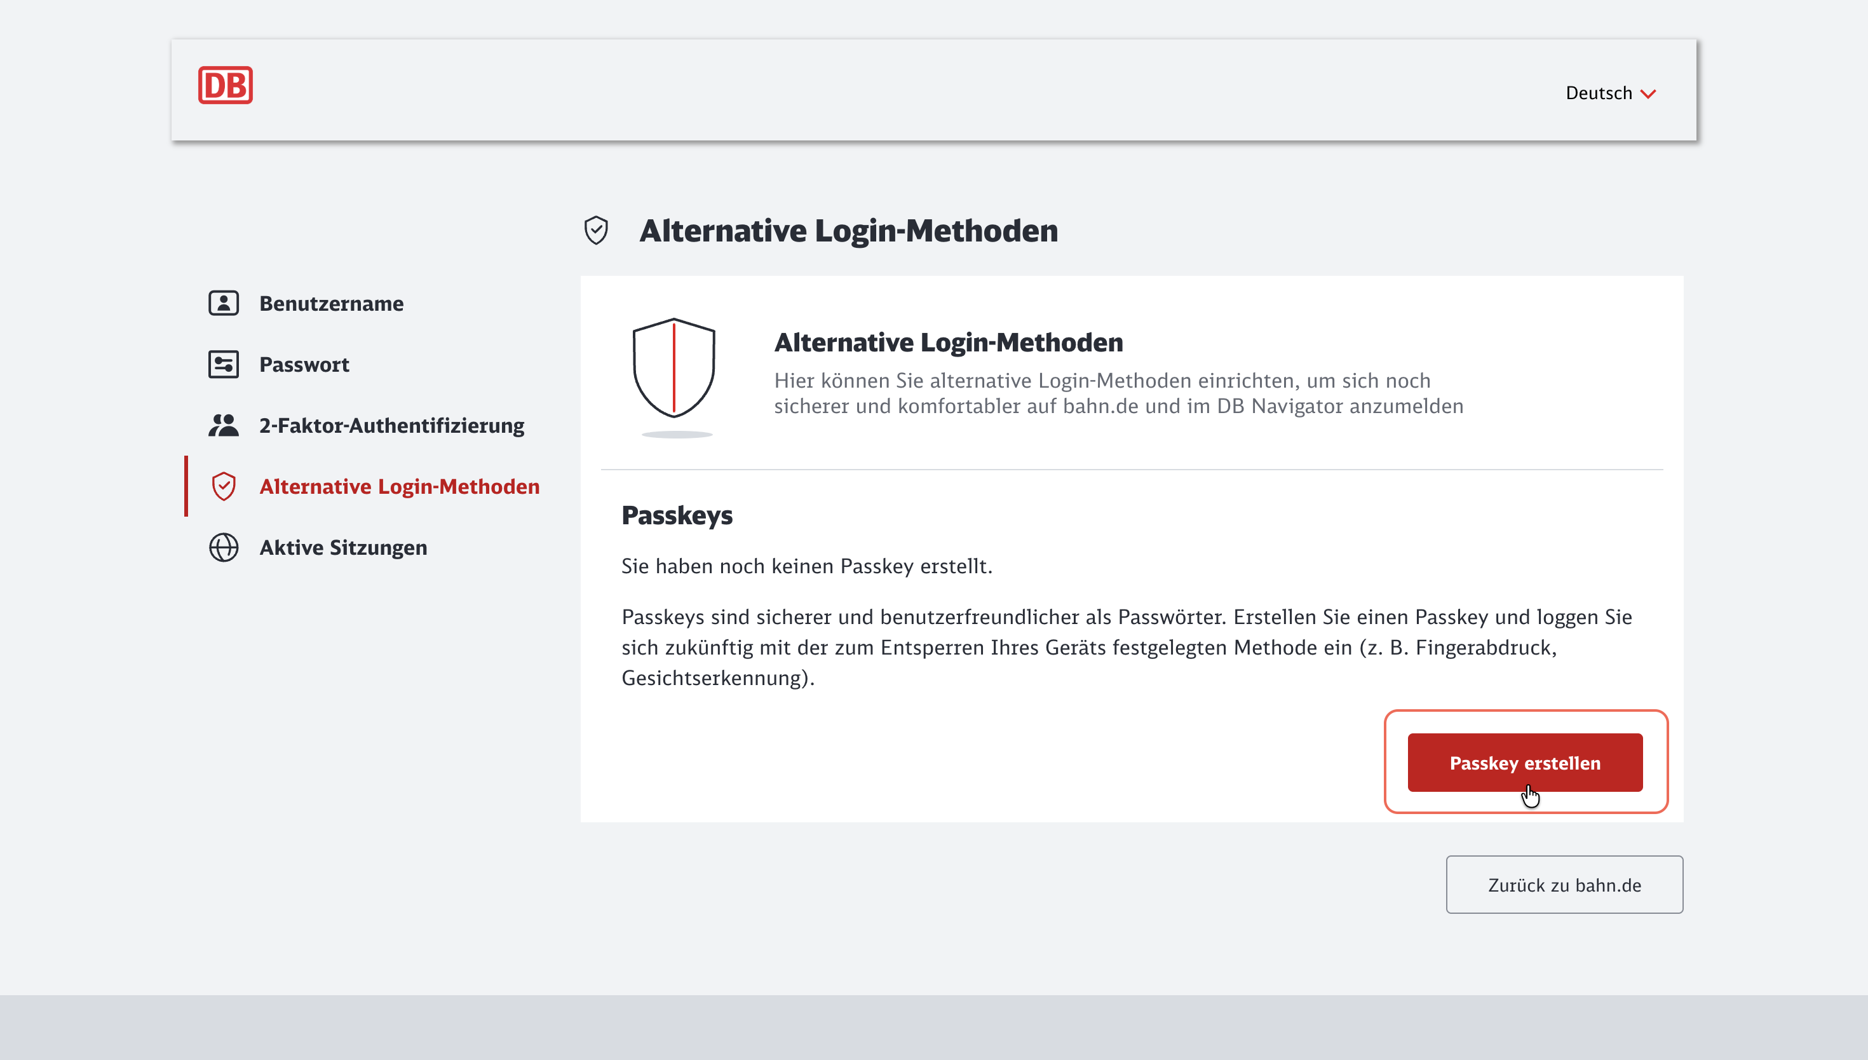Click the red shield icon in the sidebar
1868x1060 pixels.
(224, 486)
